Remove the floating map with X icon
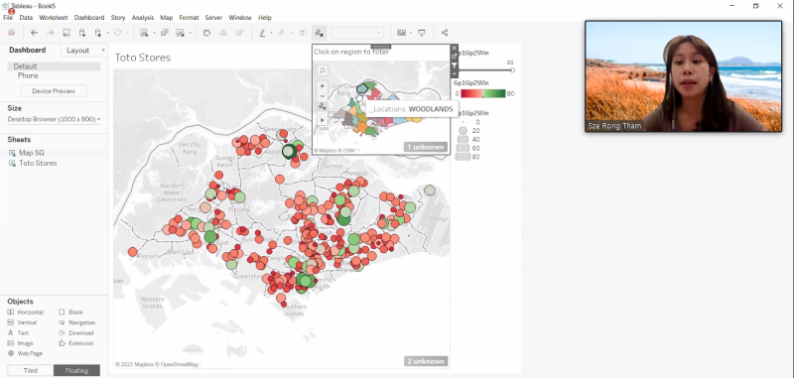Viewport: 794px width, 378px height. point(455,48)
